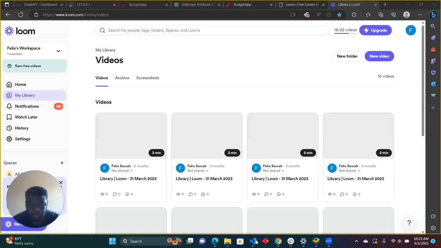Open Edge sidebar Shopping tag icon
Screen dimensions: 441x248
click(433, 38)
